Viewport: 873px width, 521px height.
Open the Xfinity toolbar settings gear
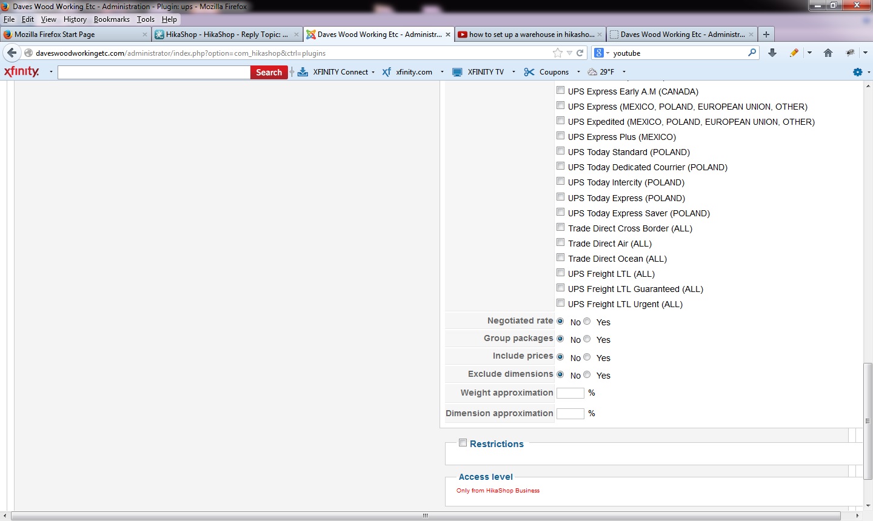(x=857, y=71)
